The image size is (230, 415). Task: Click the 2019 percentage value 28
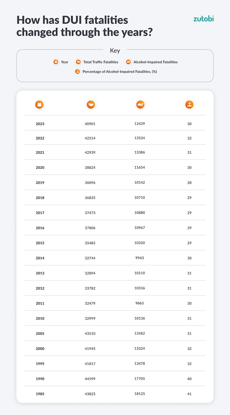click(x=189, y=183)
